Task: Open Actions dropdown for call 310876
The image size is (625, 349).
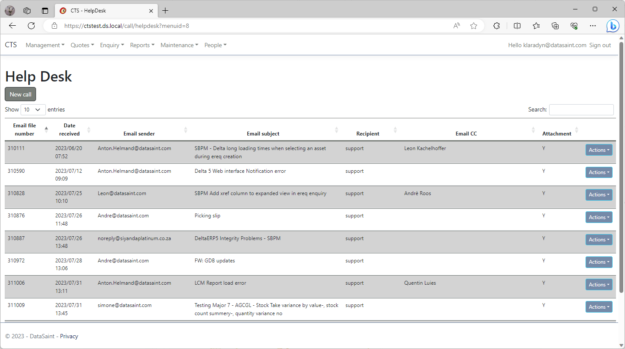Action: pyautogui.click(x=599, y=217)
